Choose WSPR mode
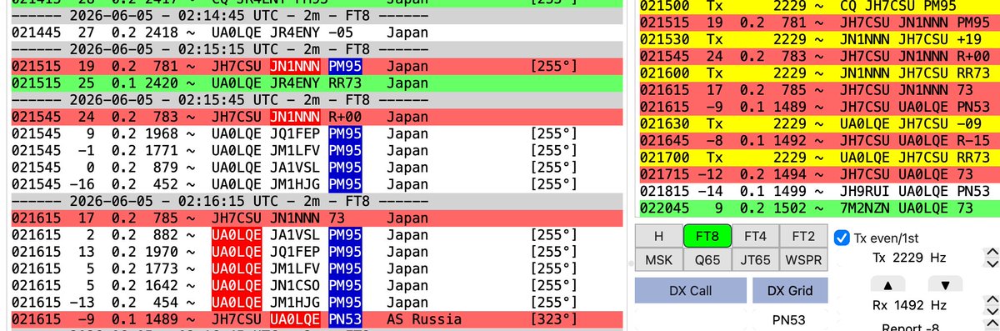The height and width of the screenshot is (331, 1000). click(803, 260)
